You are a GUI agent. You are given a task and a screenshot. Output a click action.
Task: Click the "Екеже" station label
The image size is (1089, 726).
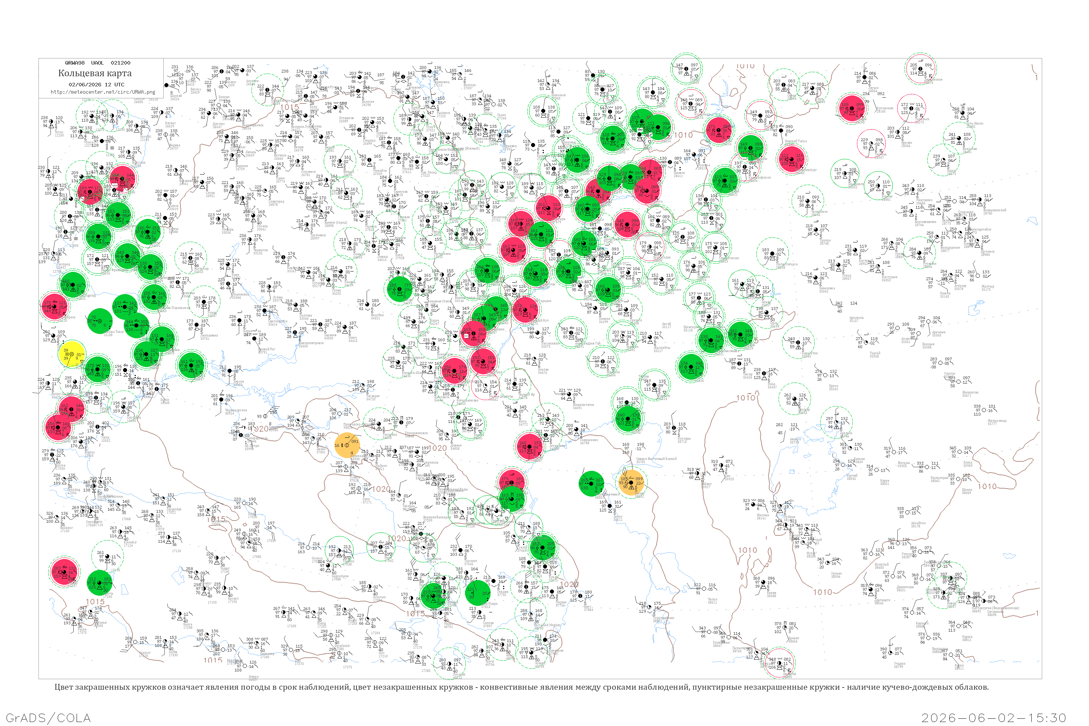click(771, 593)
